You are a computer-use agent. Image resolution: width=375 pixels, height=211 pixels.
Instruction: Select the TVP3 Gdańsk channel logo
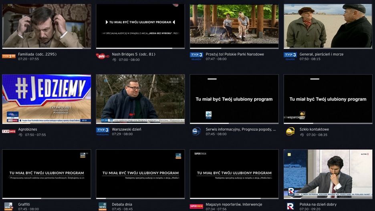pos(290,56)
